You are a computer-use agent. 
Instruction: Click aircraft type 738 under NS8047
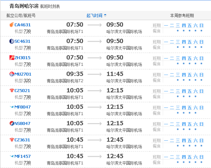click(27, 130)
